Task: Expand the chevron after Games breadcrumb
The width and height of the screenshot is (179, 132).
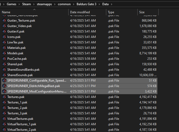Action: coord(19,4)
